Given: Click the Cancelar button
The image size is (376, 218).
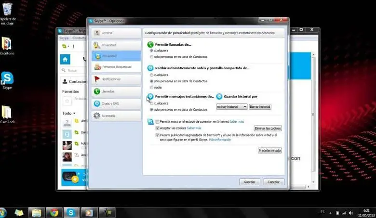Looking at the screenshot, I should pos(274,182).
